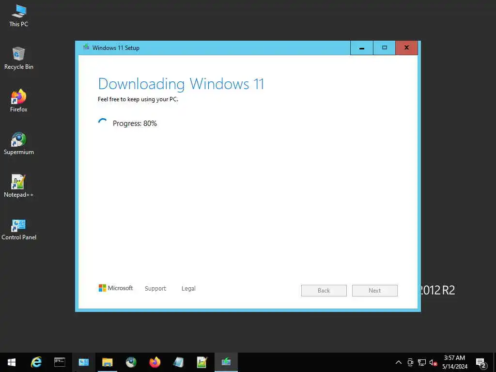496x372 pixels.
Task: Launch Internet Explorer from the taskbar
Action: click(x=36, y=362)
